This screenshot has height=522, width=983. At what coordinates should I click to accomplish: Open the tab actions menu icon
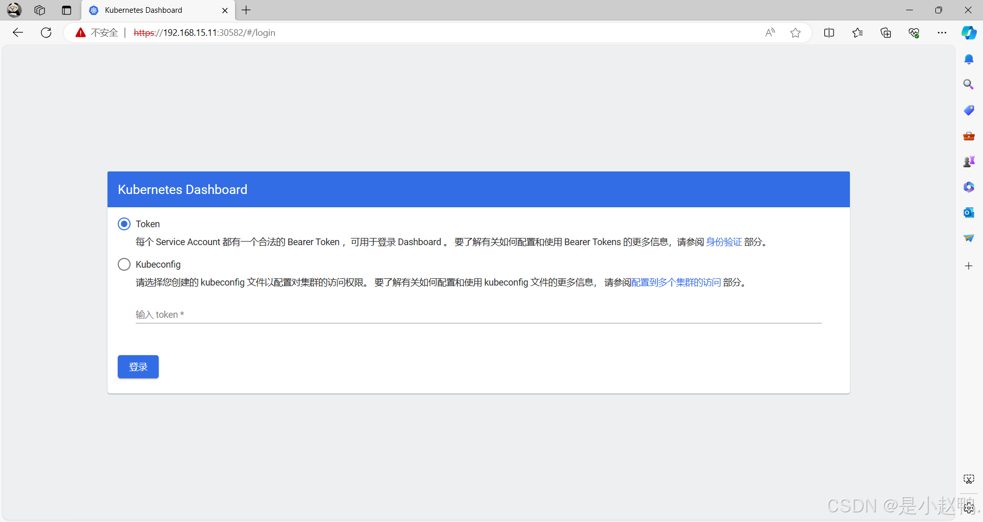click(67, 10)
